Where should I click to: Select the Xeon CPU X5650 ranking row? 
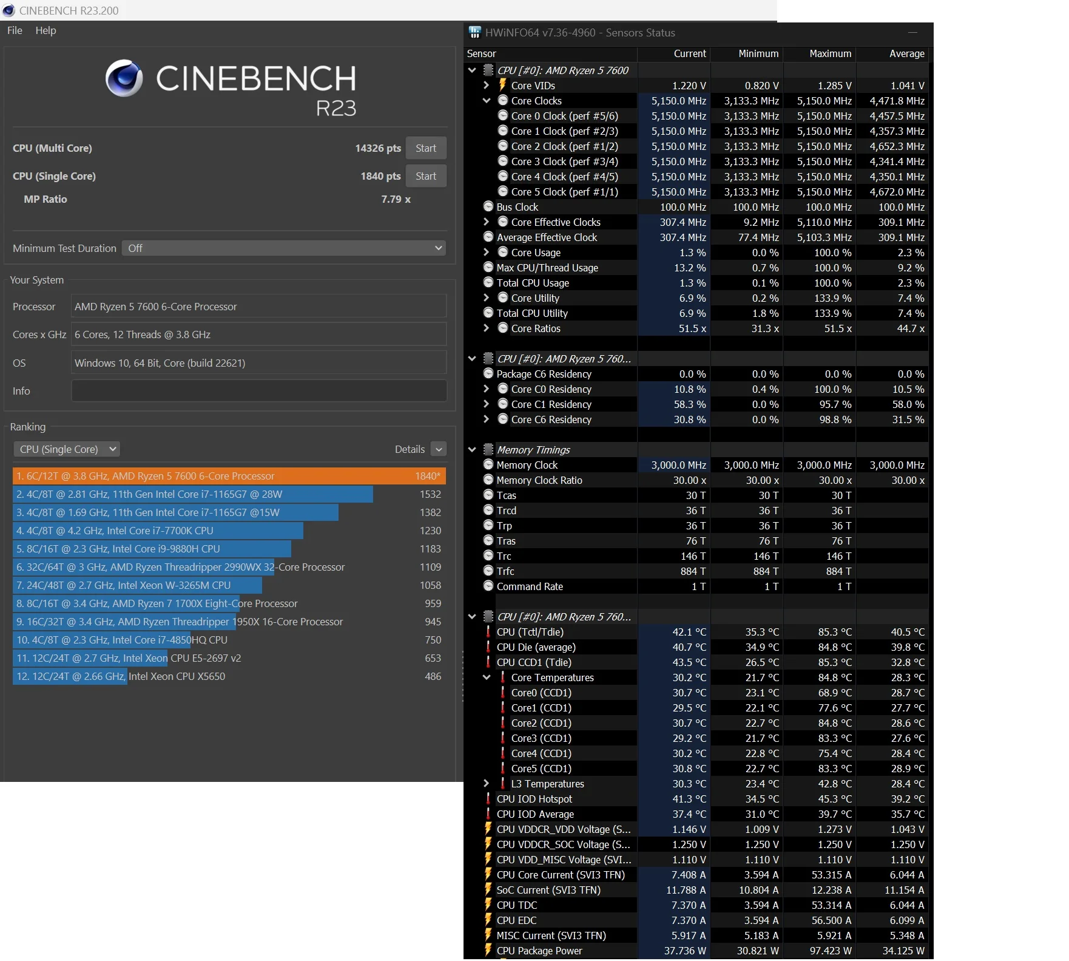229,676
